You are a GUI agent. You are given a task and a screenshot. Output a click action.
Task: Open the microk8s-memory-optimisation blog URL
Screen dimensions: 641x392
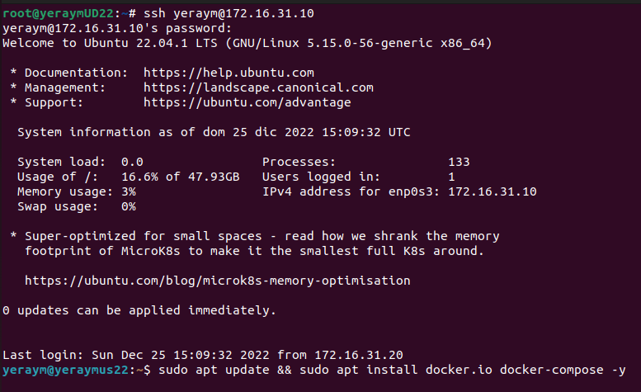(x=218, y=281)
